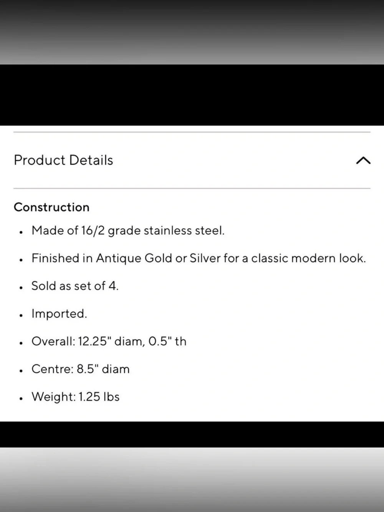The image size is (384, 512).
Task: Click the 16/2 grade stainless steel line
Action: (x=128, y=230)
